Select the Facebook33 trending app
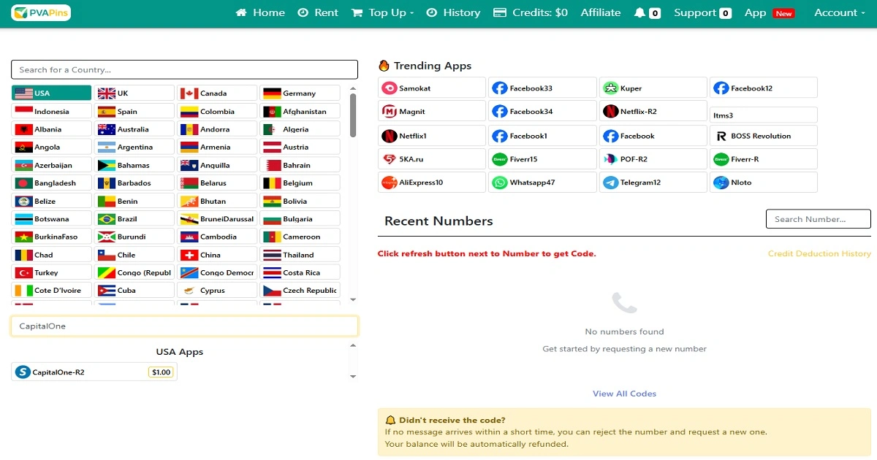The height and width of the screenshot is (460, 877). (542, 88)
